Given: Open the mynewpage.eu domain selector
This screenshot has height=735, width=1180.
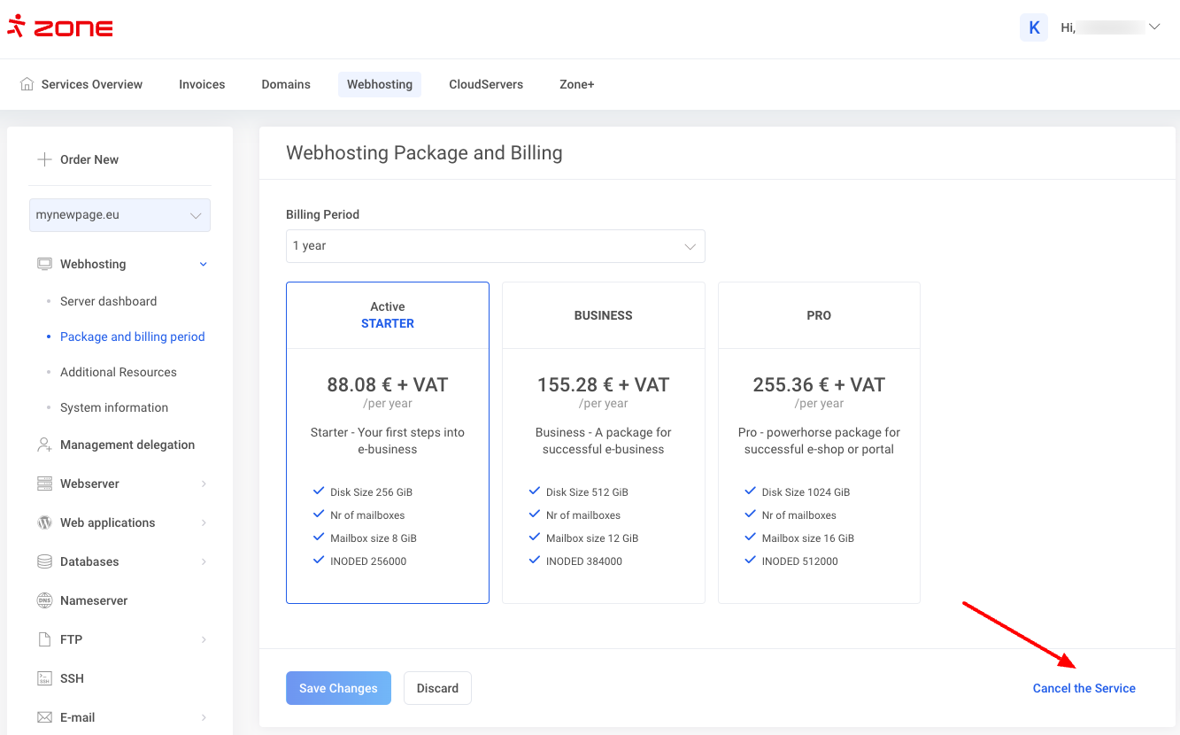Looking at the screenshot, I should (x=120, y=215).
